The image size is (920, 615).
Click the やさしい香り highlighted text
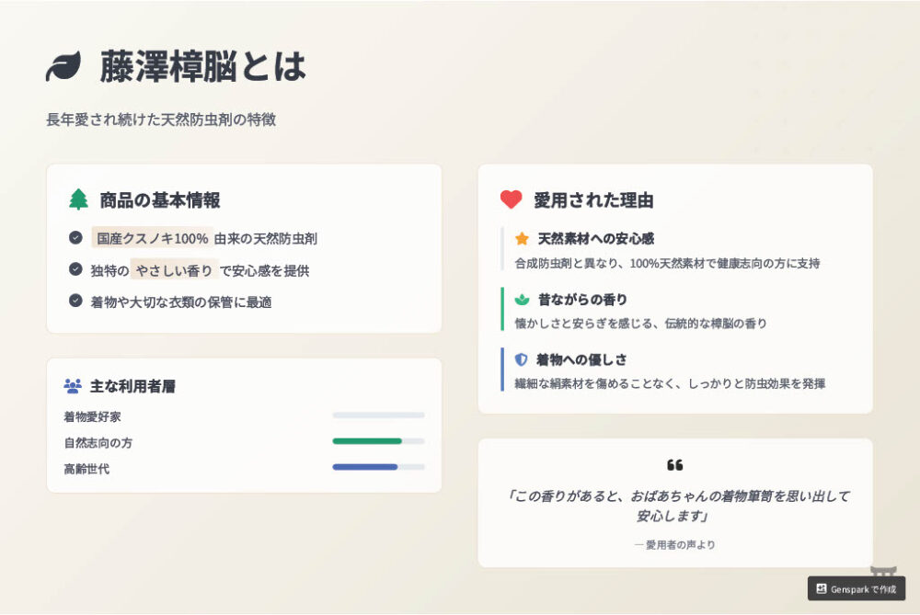(175, 270)
